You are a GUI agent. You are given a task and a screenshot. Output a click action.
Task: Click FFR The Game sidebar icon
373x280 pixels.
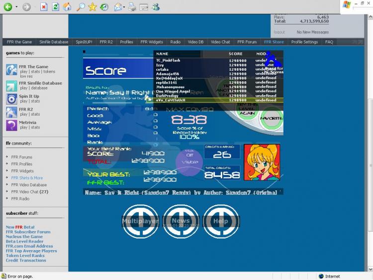tap(11, 70)
